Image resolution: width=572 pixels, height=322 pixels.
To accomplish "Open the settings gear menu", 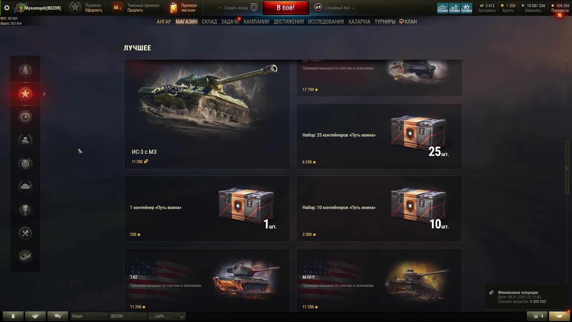I will point(7,8).
